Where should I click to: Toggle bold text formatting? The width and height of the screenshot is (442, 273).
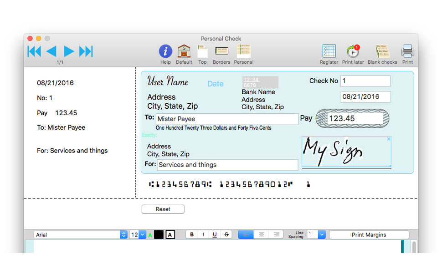point(192,235)
